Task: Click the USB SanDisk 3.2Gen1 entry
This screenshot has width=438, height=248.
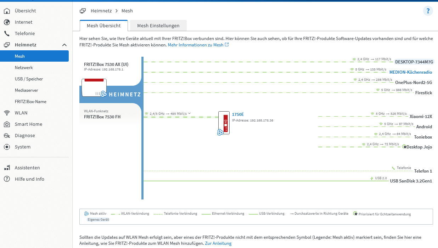Action: [411, 181]
